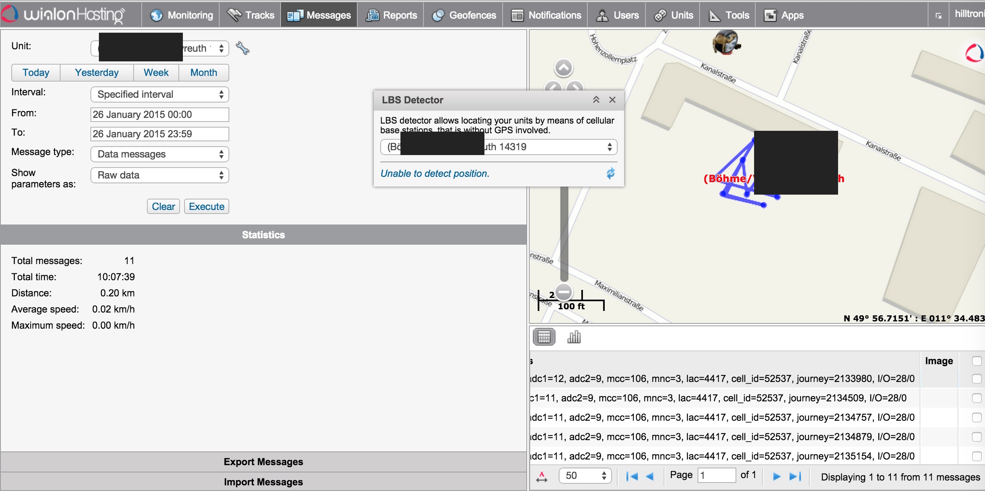Image resolution: width=985 pixels, height=491 pixels.
Task: Go to first page of messages
Action: 632,476
